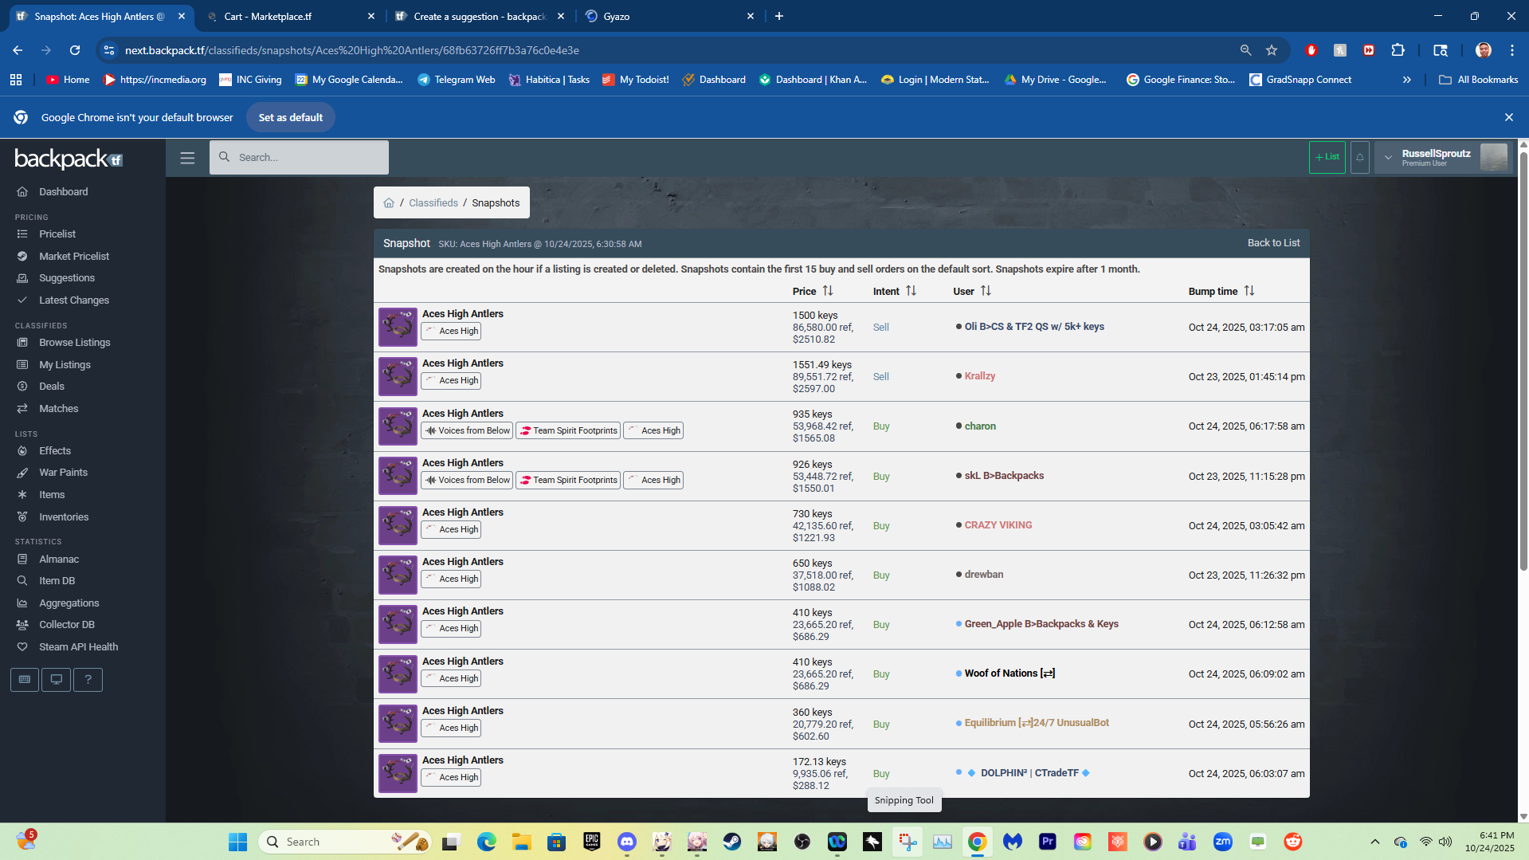The image size is (1529, 860).
Task: Open Market Pricelist page
Action: tap(74, 257)
